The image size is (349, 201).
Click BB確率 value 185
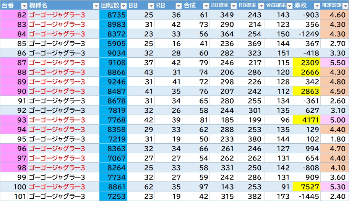coord(223,120)
